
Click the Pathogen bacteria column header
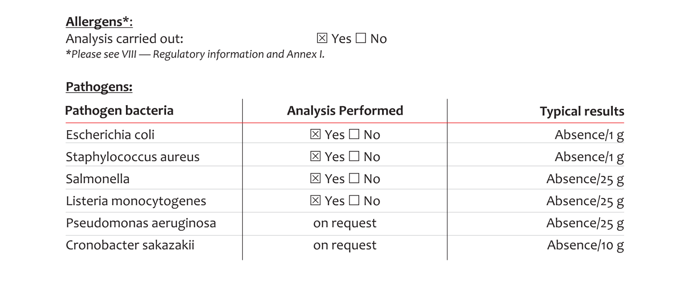pos(119,111)
